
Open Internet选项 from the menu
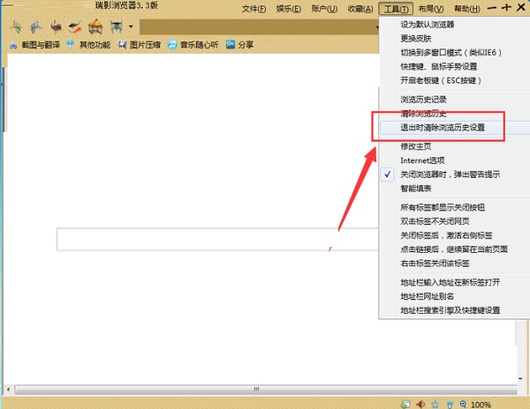(x=422, y=160)
